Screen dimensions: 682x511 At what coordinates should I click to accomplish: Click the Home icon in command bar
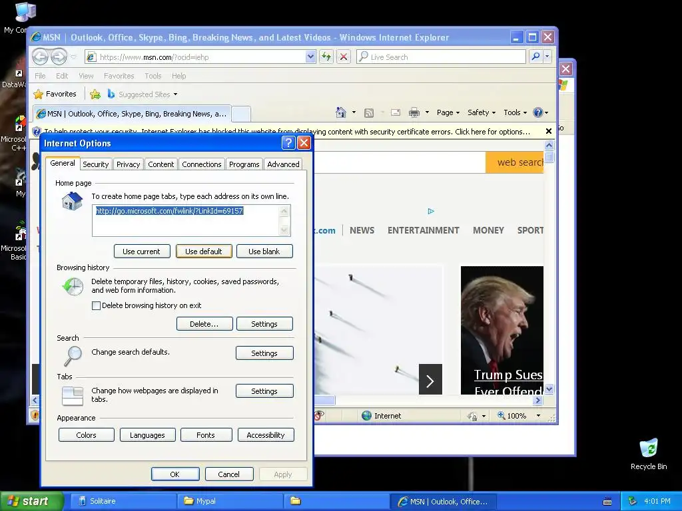click(x=340, y=112)
